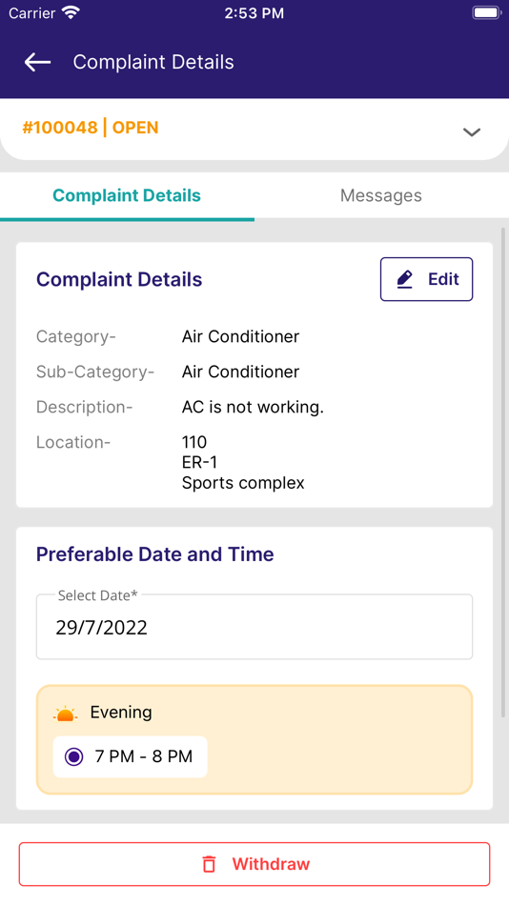Tap the Complaint Details header title
The image size is (509, 905).
[x=153, y=62]
